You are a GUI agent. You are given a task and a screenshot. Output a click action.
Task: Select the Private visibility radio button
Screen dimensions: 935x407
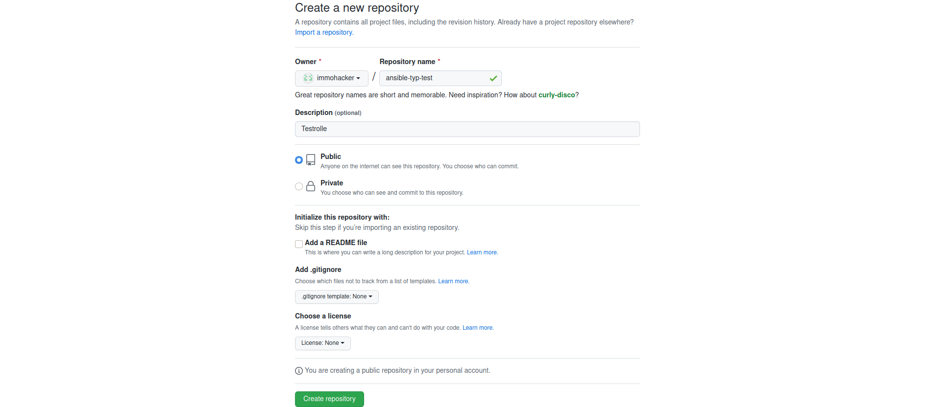click(298, 186)
